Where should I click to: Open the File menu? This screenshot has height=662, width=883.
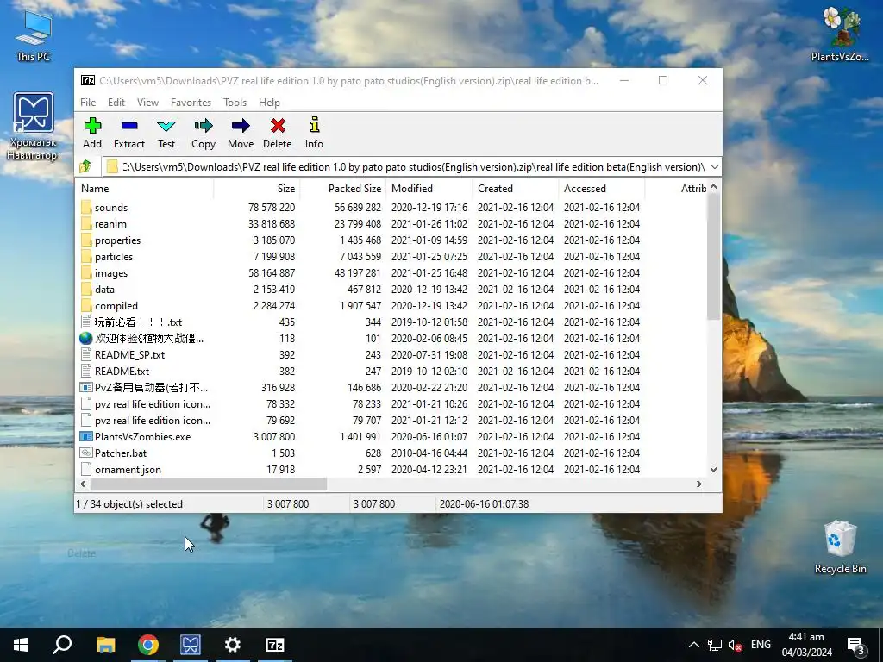point(88,103)
